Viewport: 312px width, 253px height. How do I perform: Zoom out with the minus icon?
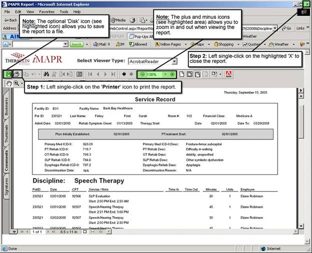[142, 74]
